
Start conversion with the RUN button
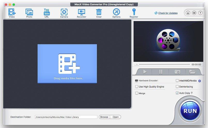190,111
